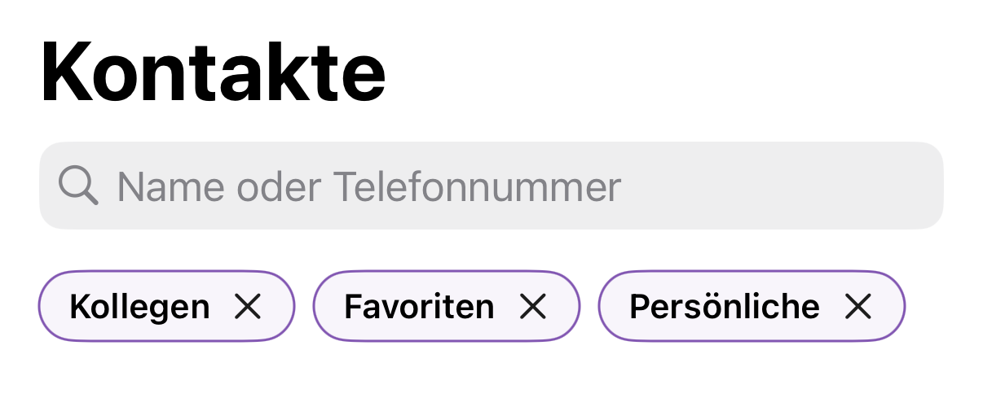Toggle the Favoriten filter pill

(419, 307)
